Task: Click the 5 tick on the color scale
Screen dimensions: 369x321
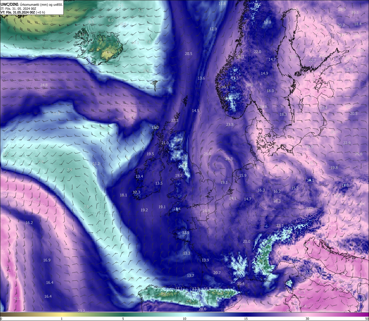Action: click(123, 318)
